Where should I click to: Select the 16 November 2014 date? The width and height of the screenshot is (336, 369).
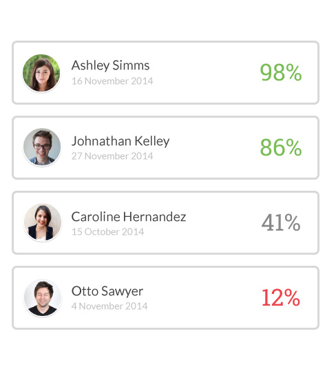point(112,81)
